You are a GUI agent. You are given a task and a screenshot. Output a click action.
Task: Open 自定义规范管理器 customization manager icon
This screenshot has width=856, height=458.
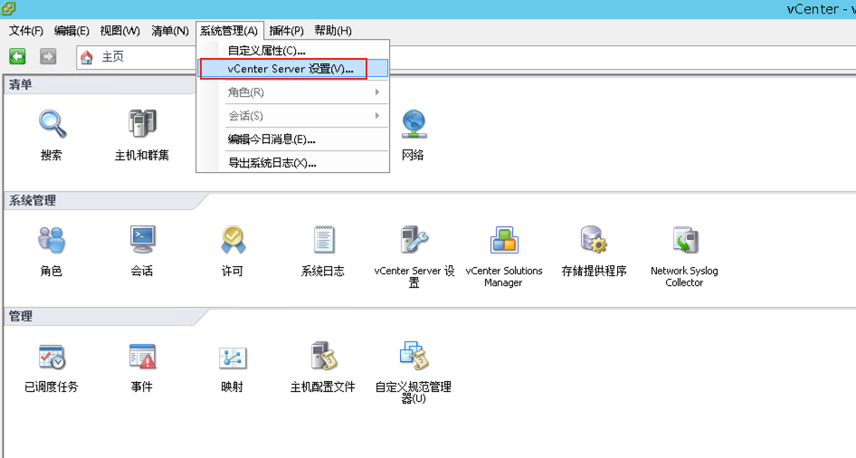click(414, 356)
